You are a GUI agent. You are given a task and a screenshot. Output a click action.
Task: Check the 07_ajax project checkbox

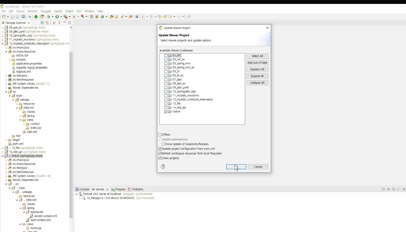click(166, 80)
